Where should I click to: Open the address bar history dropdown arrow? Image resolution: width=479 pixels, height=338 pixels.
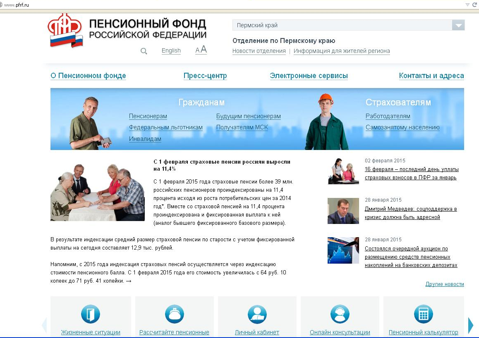click(x=467, y=5)
